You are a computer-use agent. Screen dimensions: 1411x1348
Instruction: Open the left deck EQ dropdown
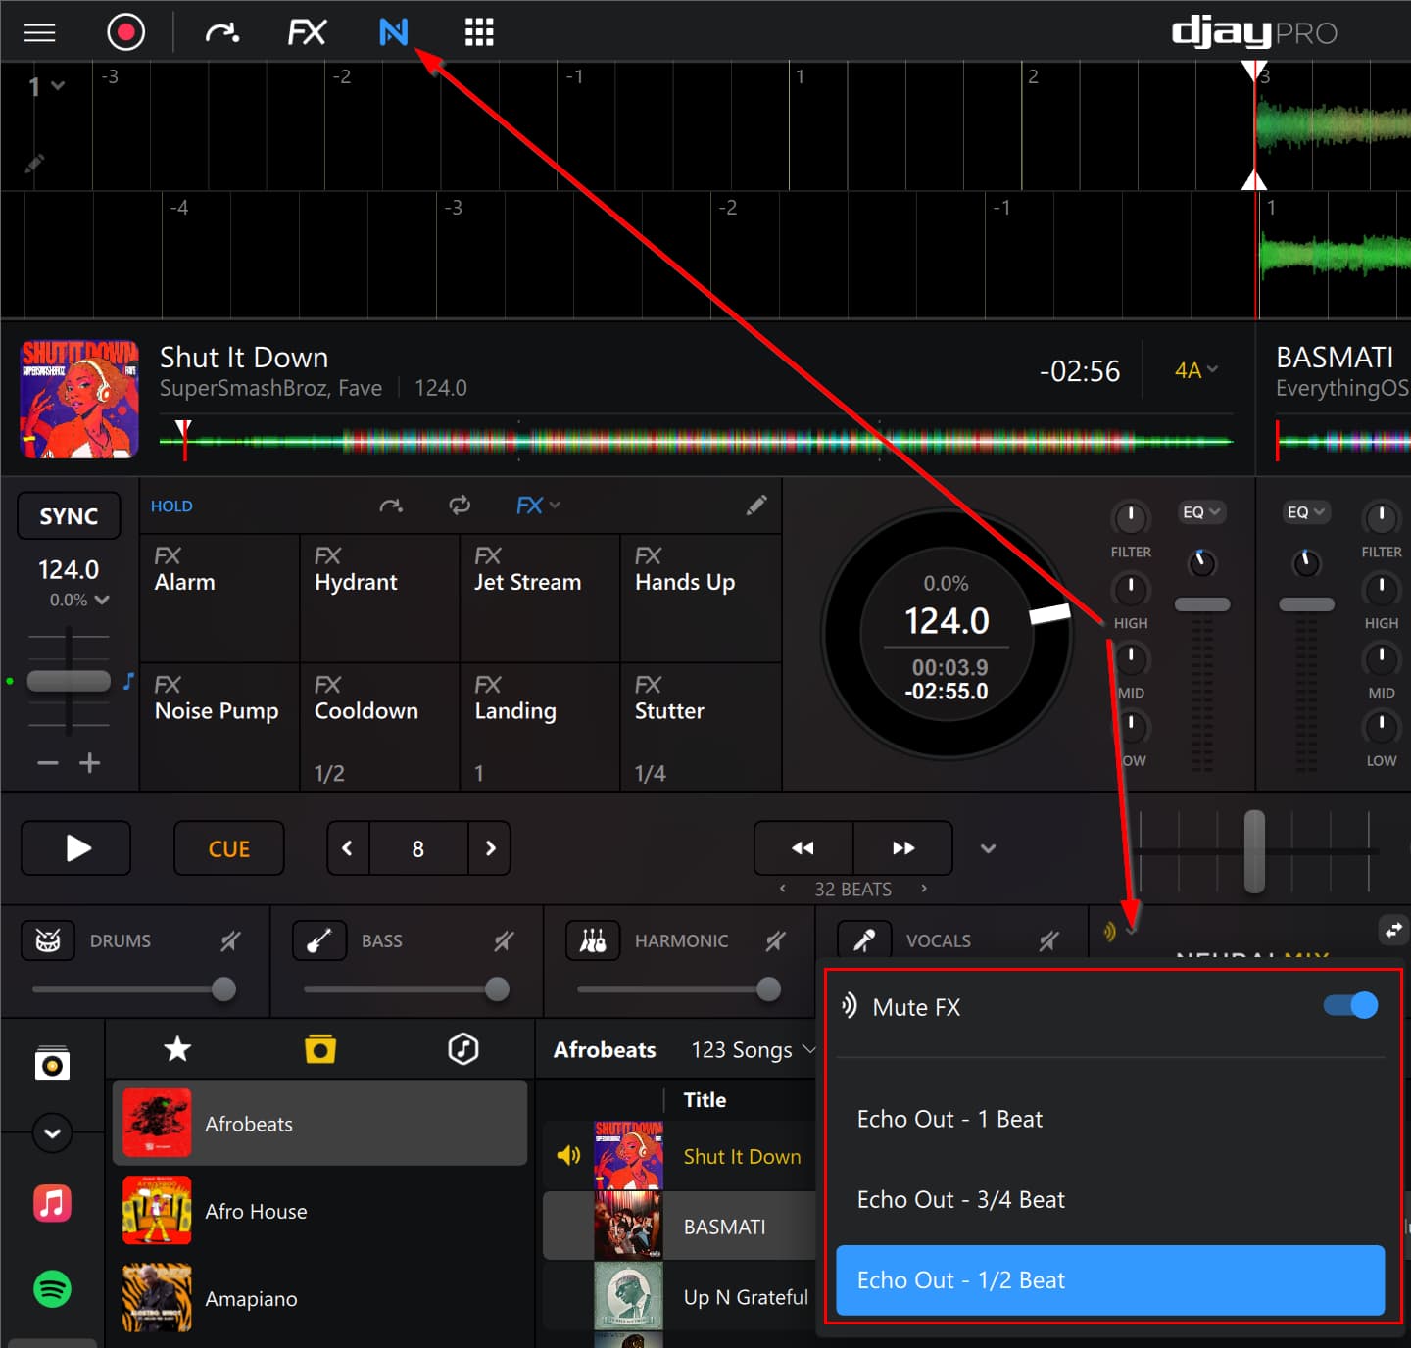pyautogui.click(x=1199, y=512)
